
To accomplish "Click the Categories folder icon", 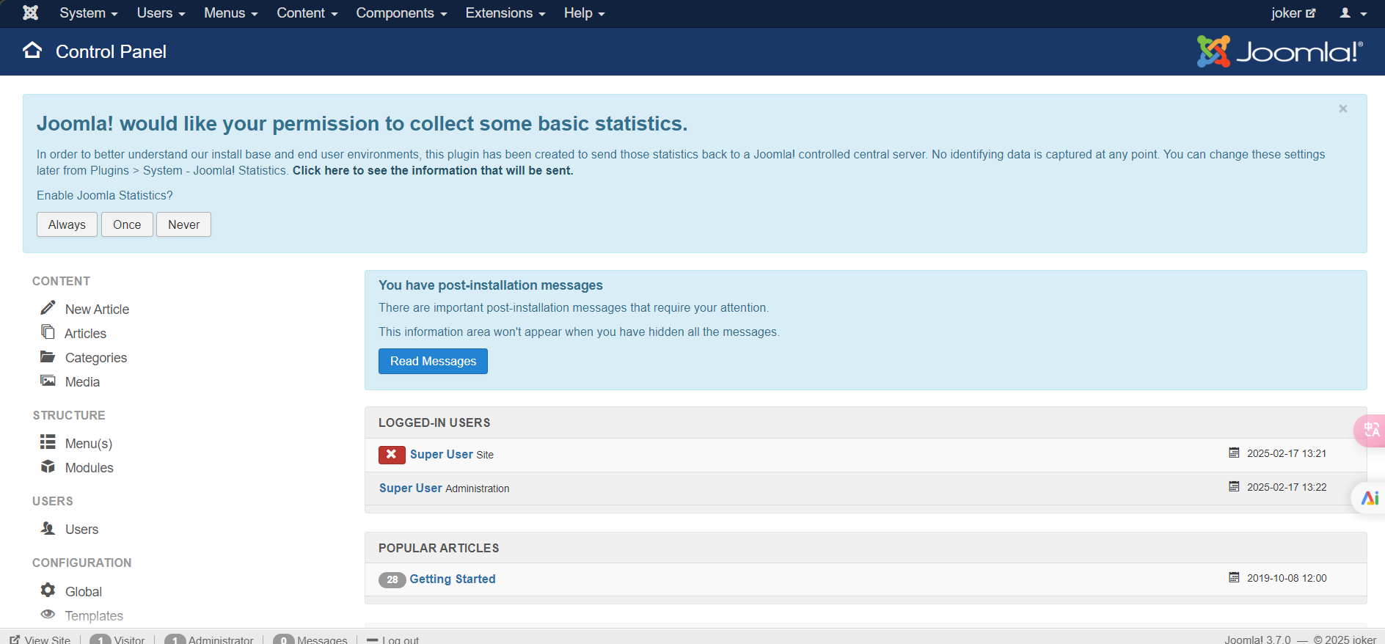I will (48, 356).
